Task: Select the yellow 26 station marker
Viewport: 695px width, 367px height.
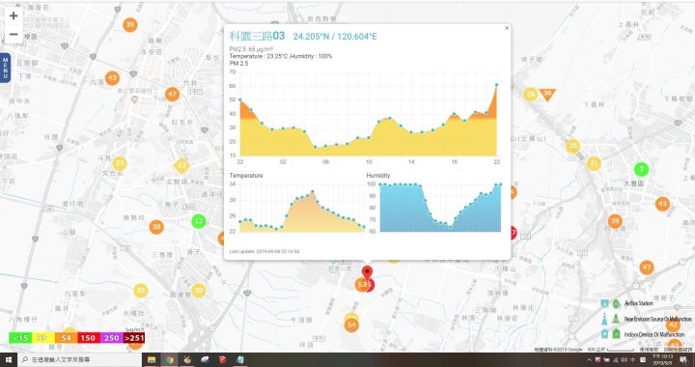Action: point(531,94)
